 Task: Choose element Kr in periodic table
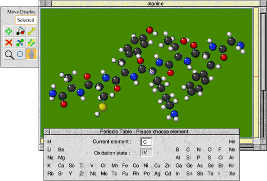(231, 165)
